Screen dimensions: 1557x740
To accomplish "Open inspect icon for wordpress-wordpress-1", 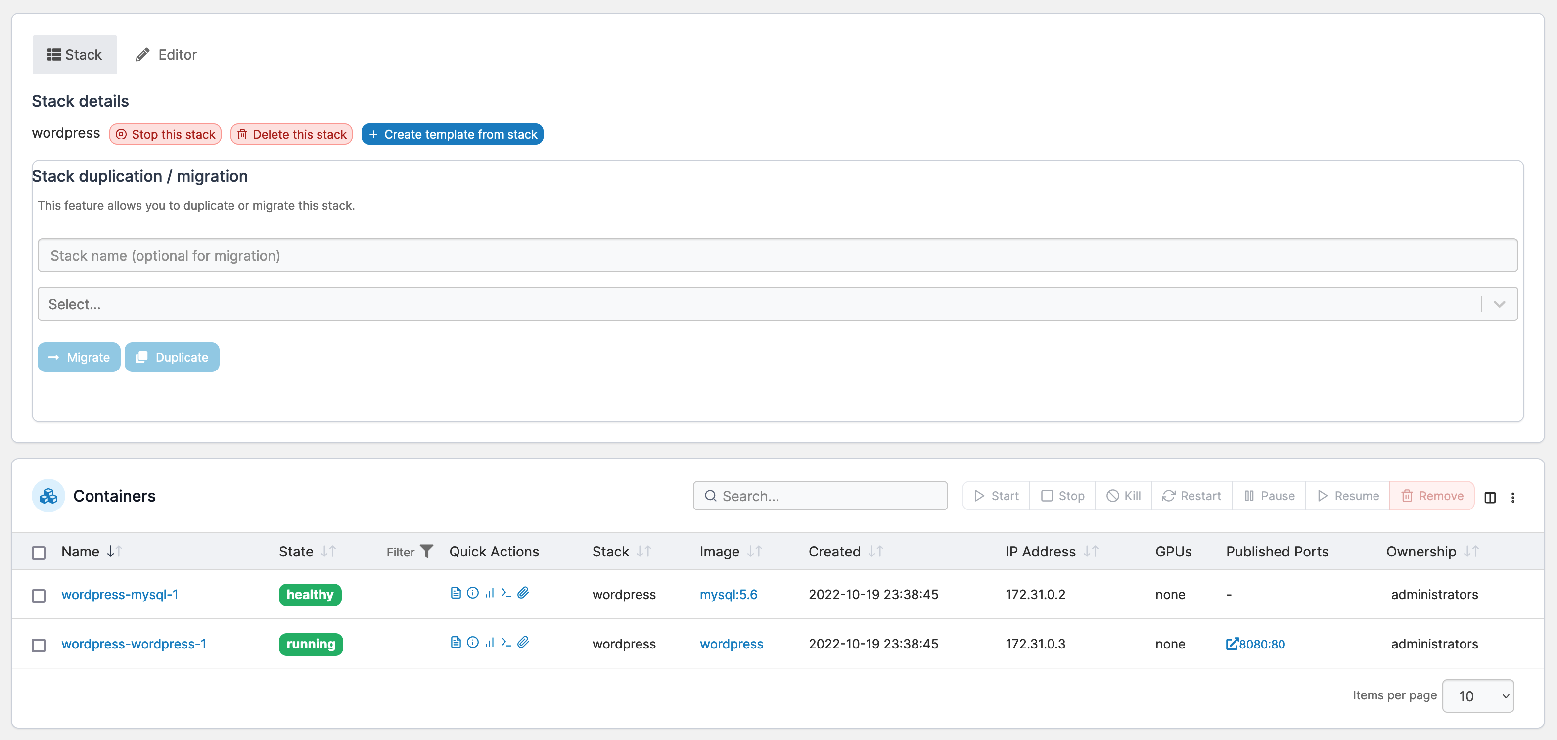I will 473,642.
